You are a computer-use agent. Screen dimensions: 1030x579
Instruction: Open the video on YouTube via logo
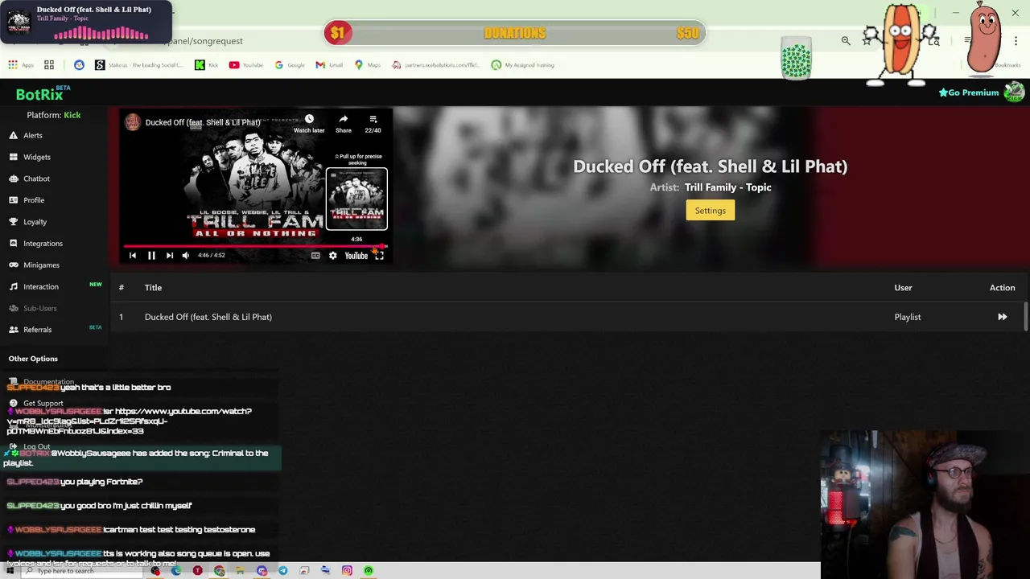click(x=356, y=256)
